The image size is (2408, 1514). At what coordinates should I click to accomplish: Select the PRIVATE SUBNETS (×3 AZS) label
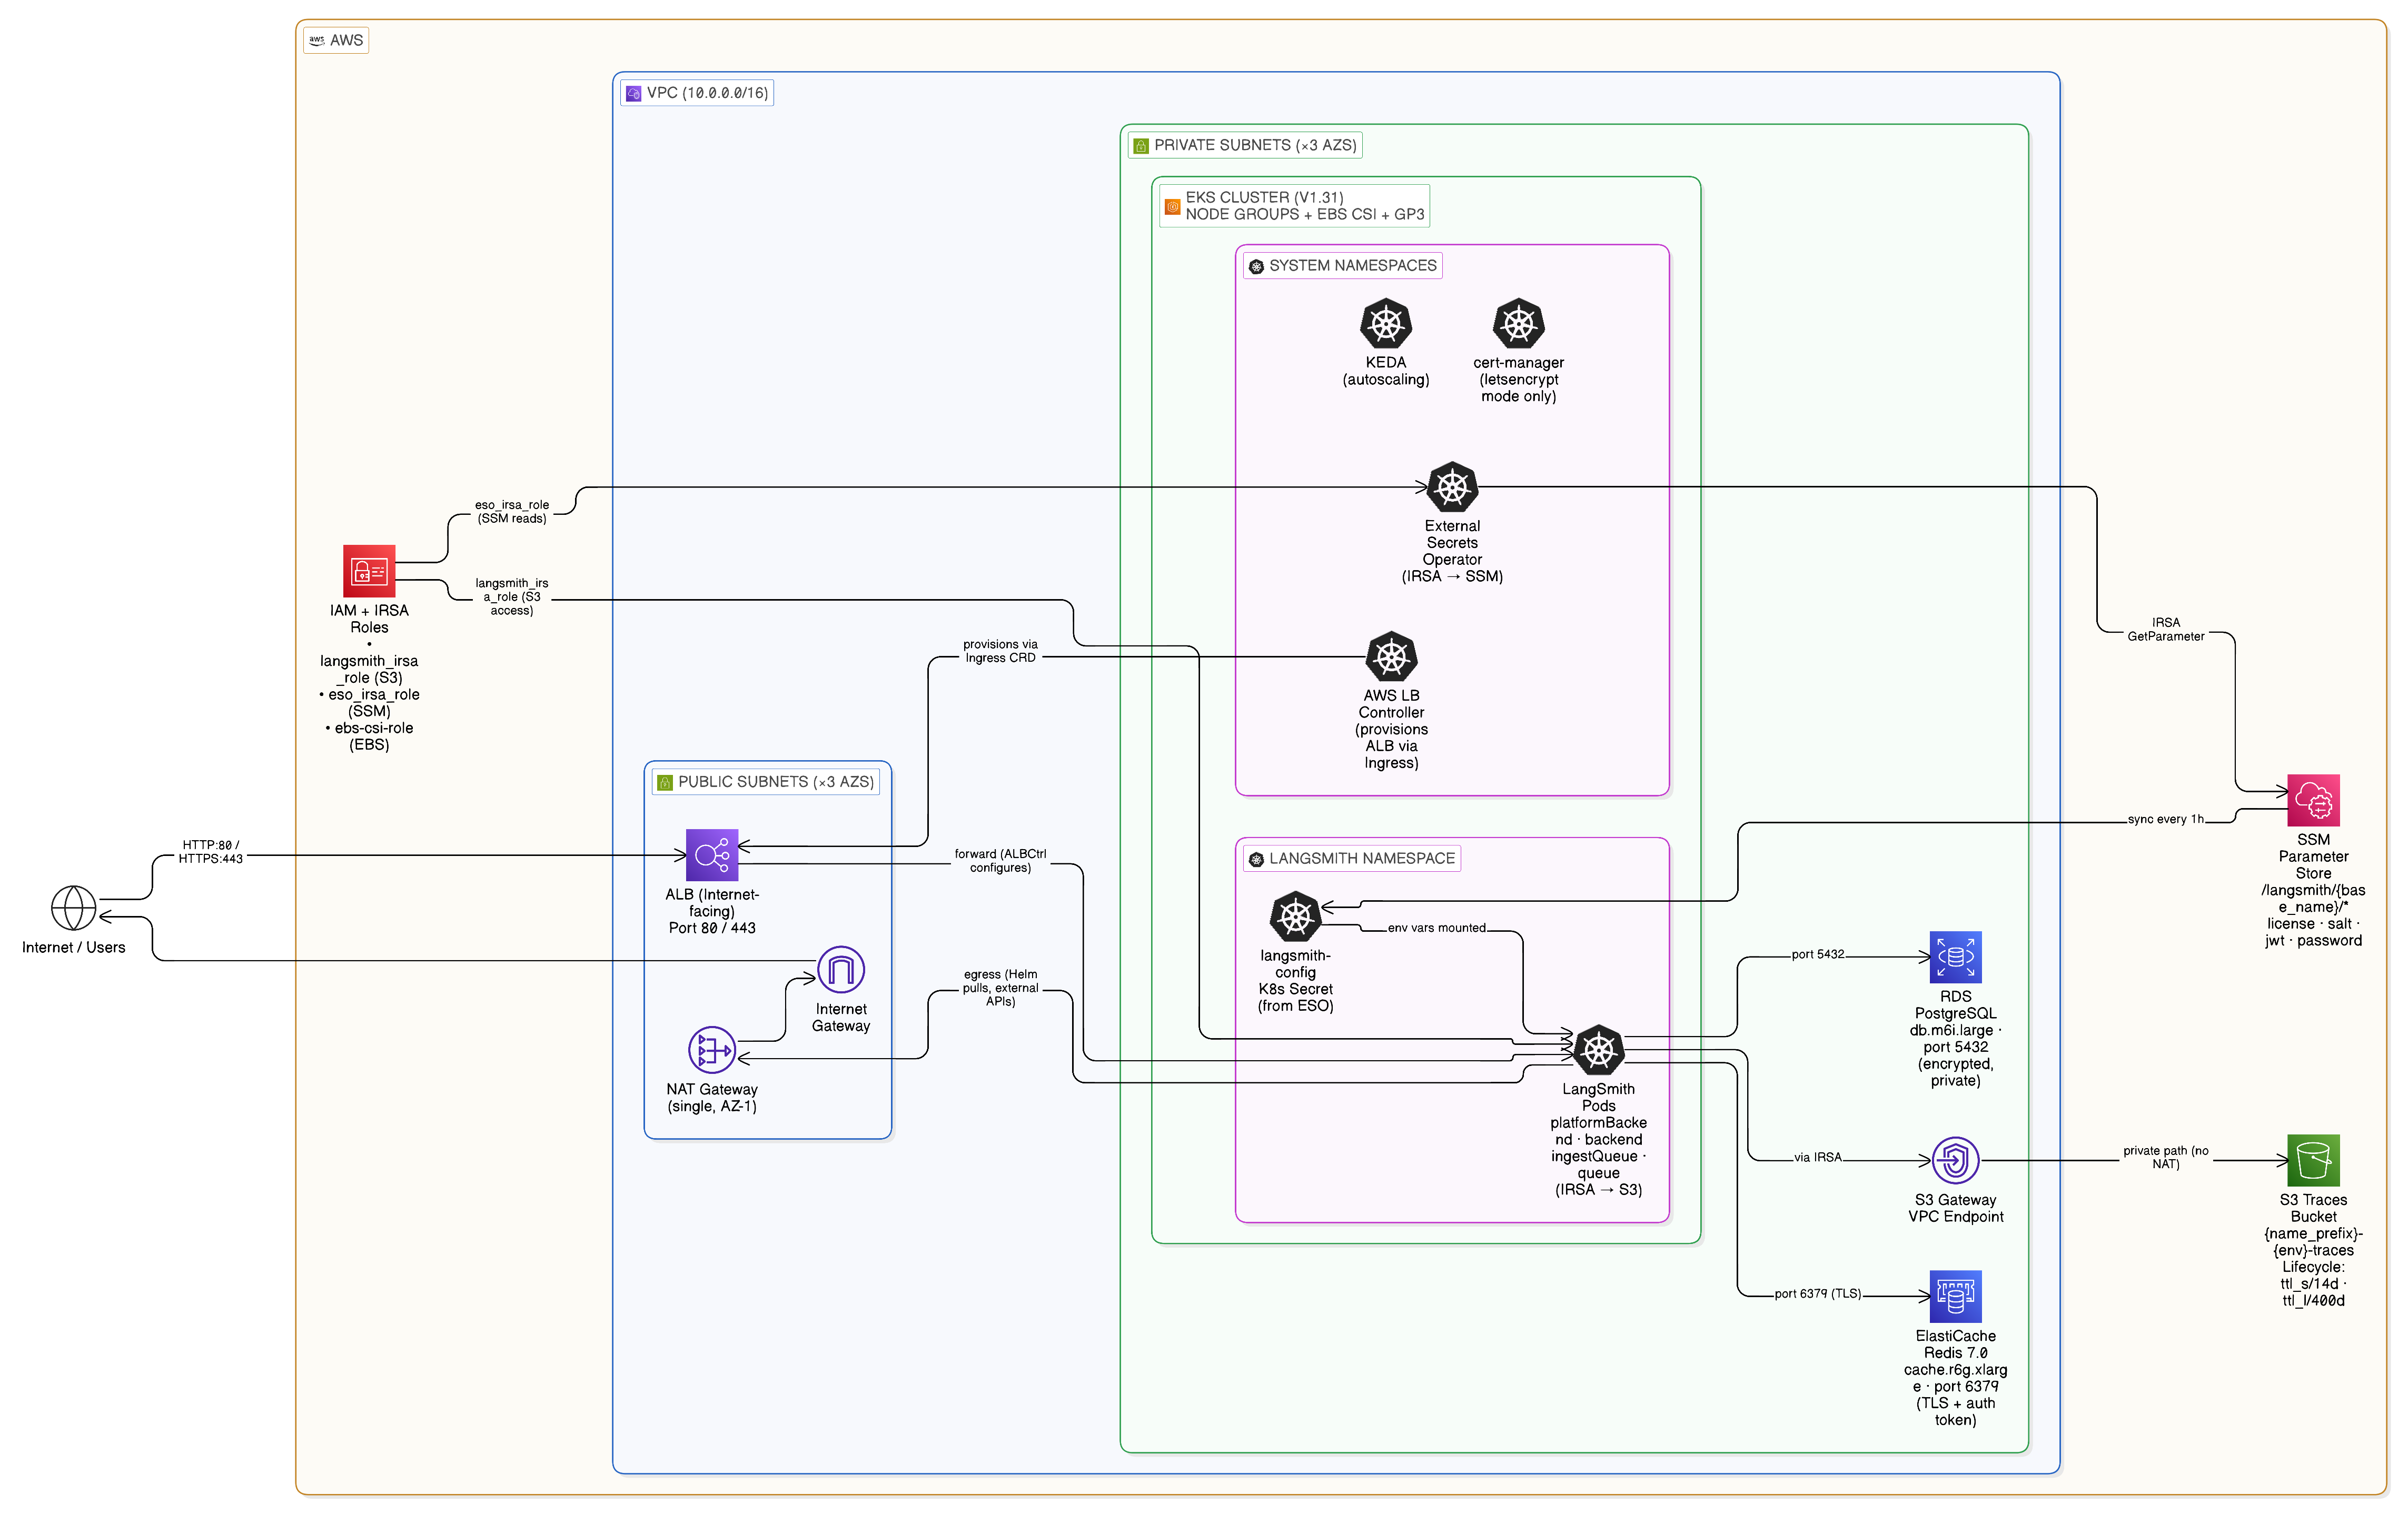click(x=1245, y=145)
